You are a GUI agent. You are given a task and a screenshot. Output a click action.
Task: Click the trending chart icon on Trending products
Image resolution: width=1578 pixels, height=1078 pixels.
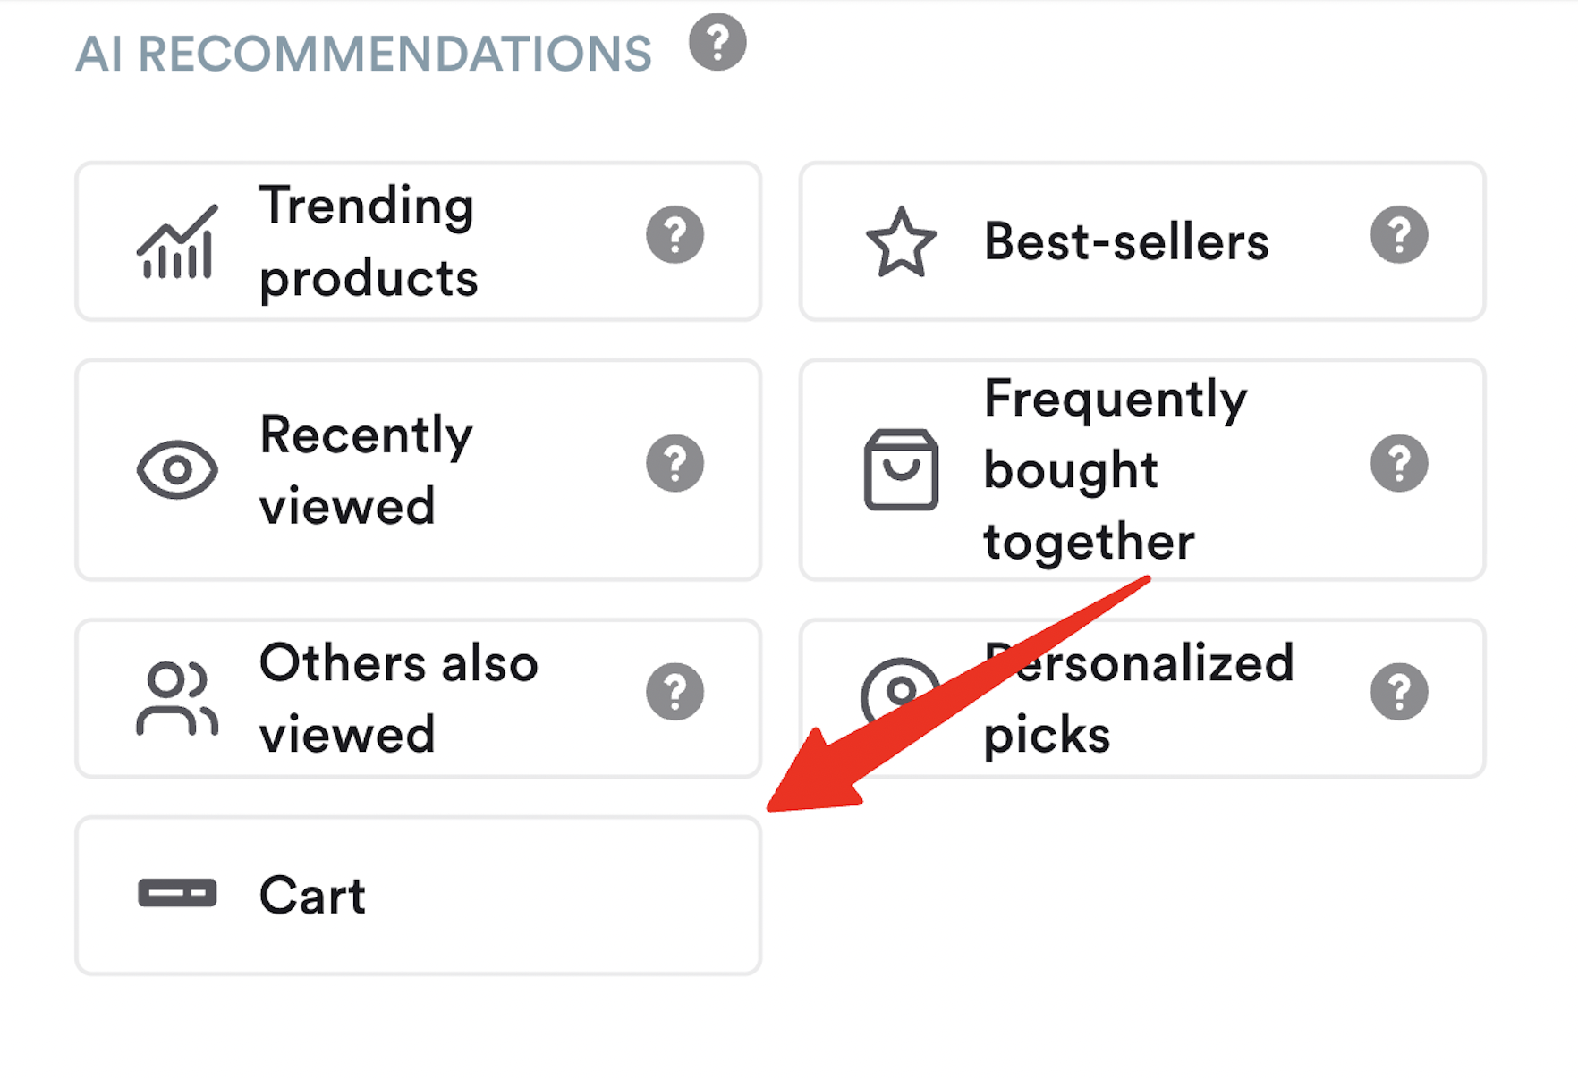(x=175, y=241)
